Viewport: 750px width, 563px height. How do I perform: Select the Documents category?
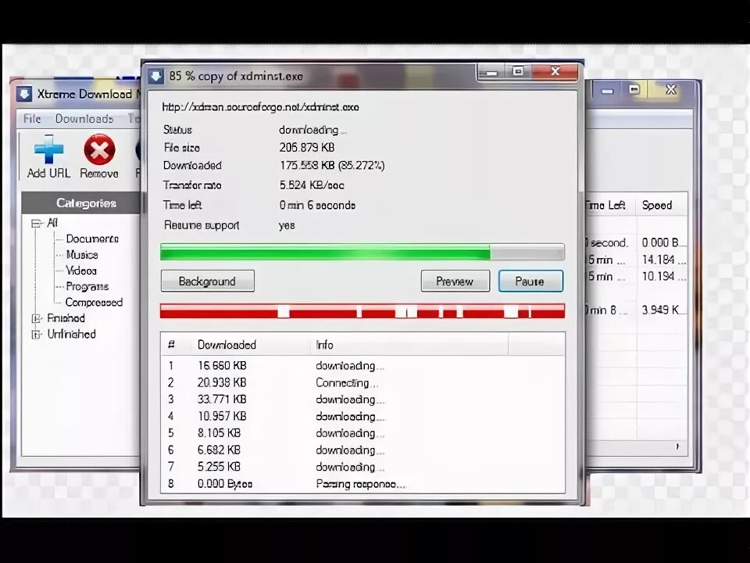[x=92, y=238]
